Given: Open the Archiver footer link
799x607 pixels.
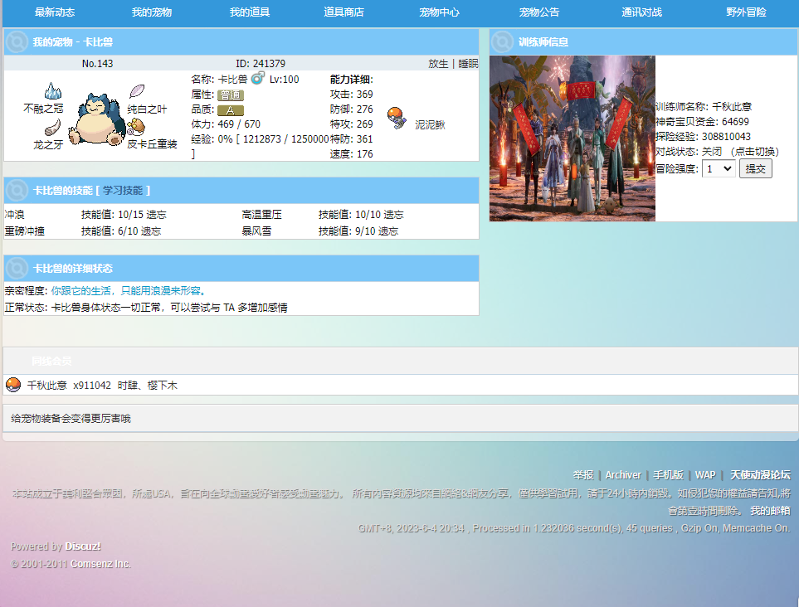Looking at the screenshot, I should click(x=623, y=475).
